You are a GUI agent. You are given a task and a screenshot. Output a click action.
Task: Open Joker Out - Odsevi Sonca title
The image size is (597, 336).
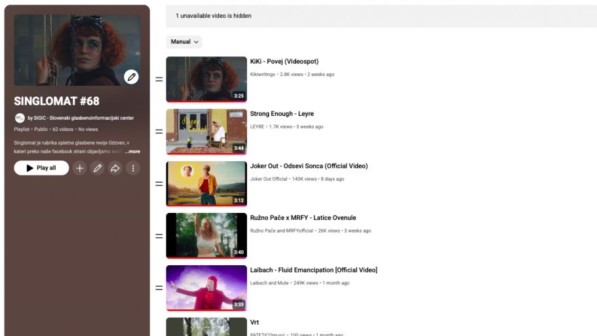[309, 166]
